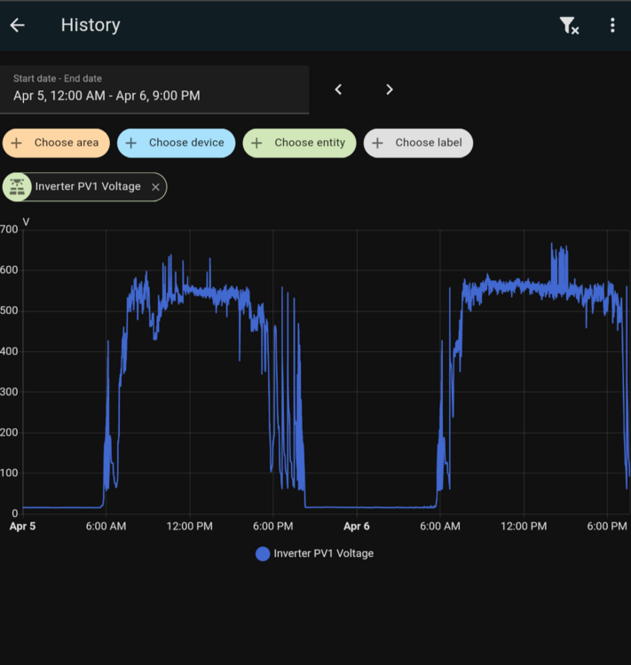Clear filters with the filter-remove icon
The image size is (631, 665).
click(x=569, y=26)
